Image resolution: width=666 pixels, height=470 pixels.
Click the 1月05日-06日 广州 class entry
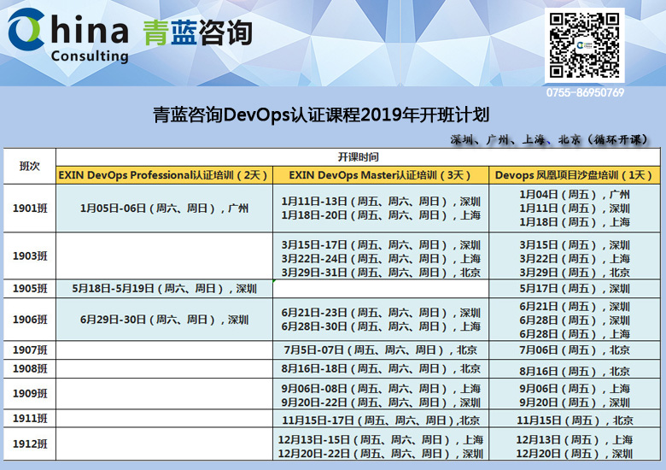tap(164, 208)
